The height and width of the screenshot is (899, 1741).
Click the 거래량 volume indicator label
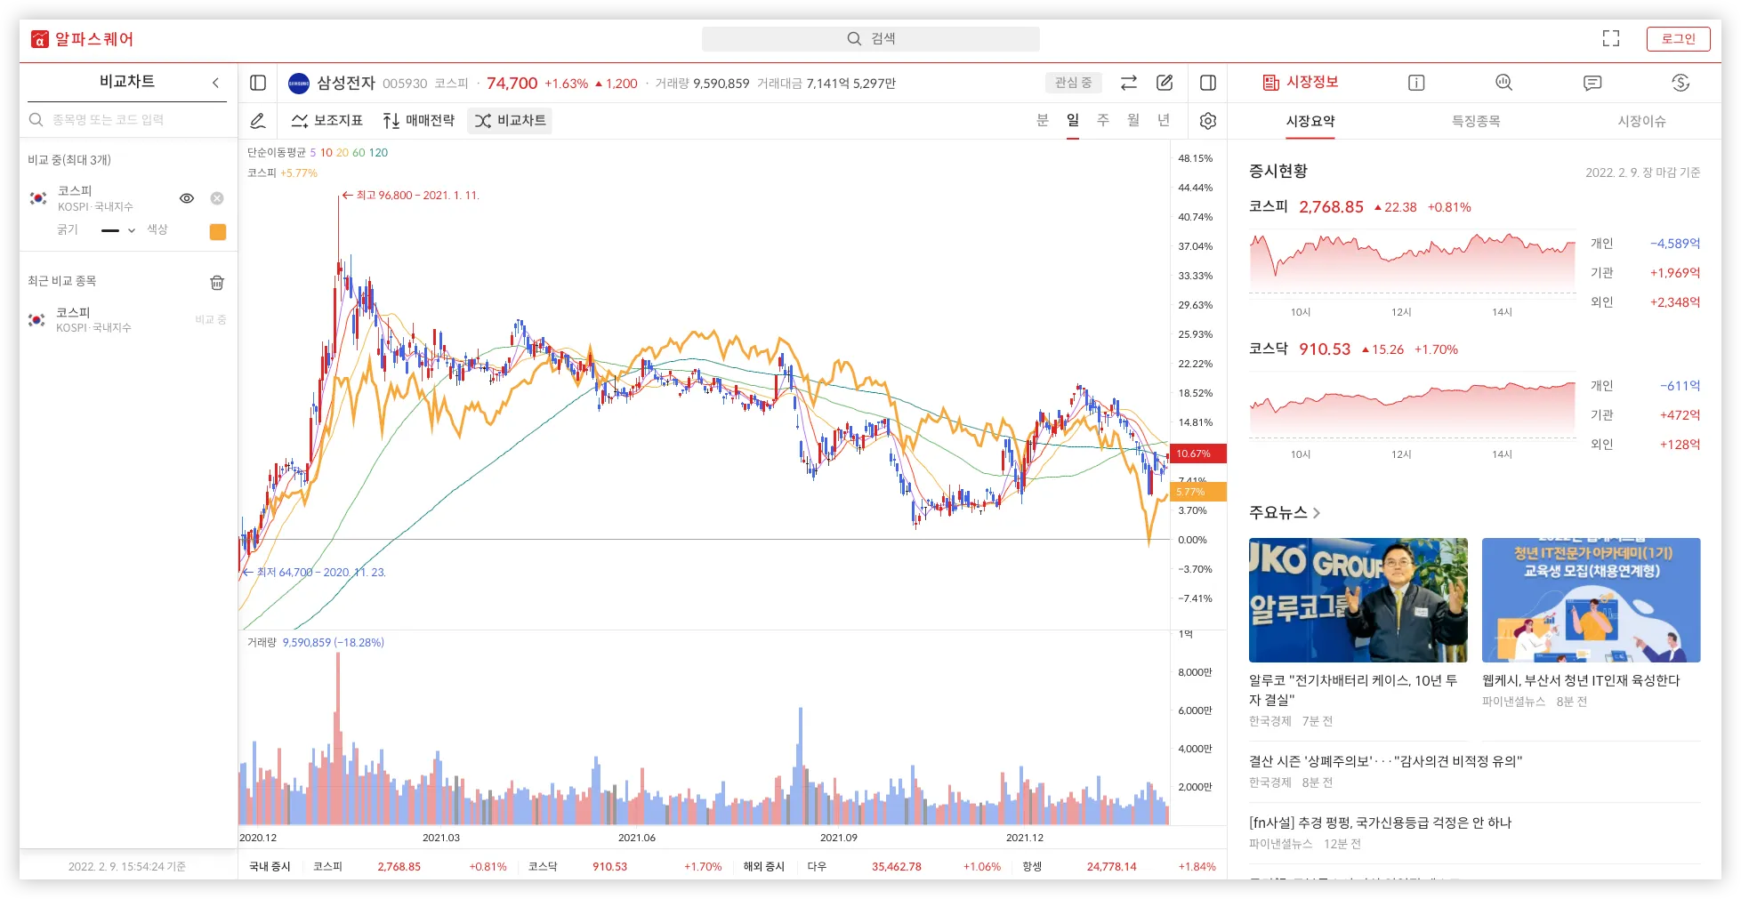(x=262, y=642)
